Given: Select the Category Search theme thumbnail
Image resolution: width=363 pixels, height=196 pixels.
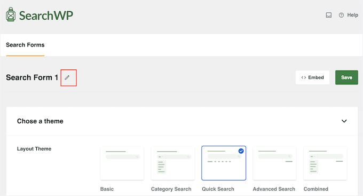Looking at the screenshot, I should (x=173, y=163).
